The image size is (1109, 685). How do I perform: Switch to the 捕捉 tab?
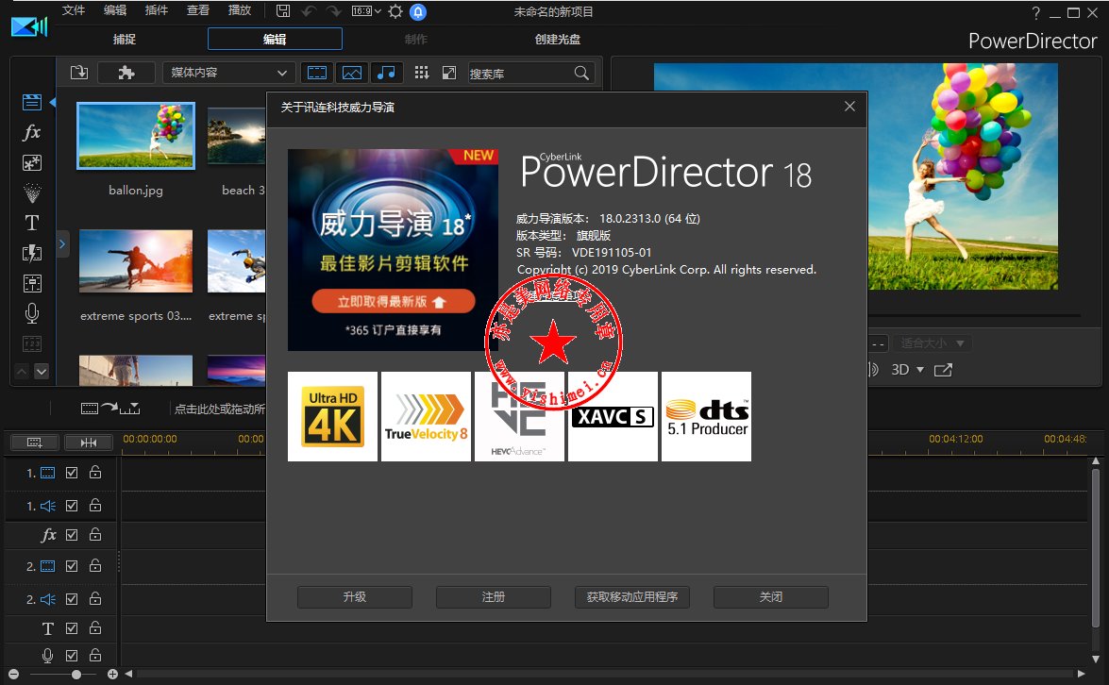coord(125,40)
